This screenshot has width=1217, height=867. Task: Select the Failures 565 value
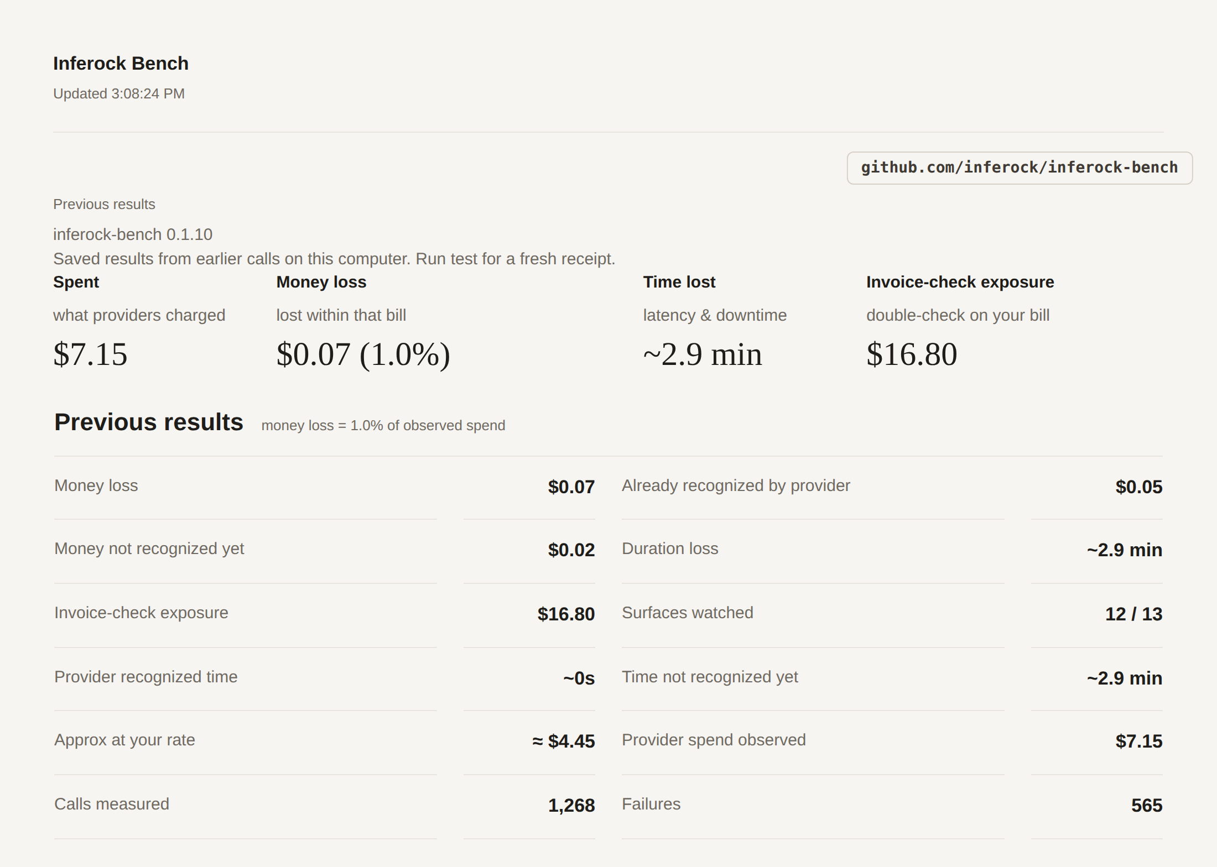coord(1146,805)
